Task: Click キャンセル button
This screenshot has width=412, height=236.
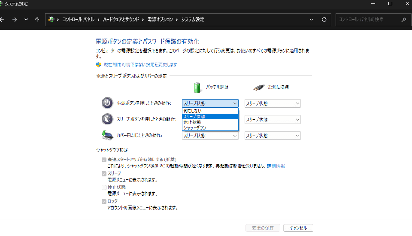Action: coord(298,228)
